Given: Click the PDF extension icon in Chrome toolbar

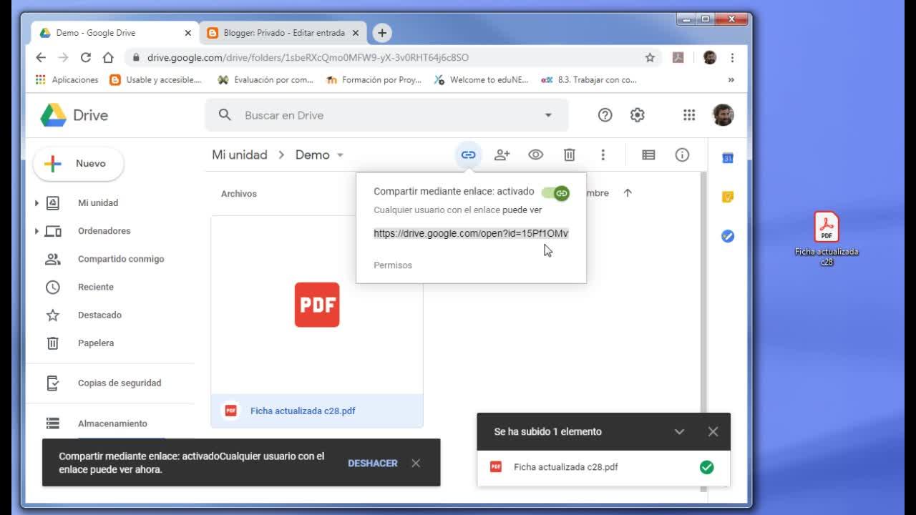Looking at the screenshot, I should point(678,58).
